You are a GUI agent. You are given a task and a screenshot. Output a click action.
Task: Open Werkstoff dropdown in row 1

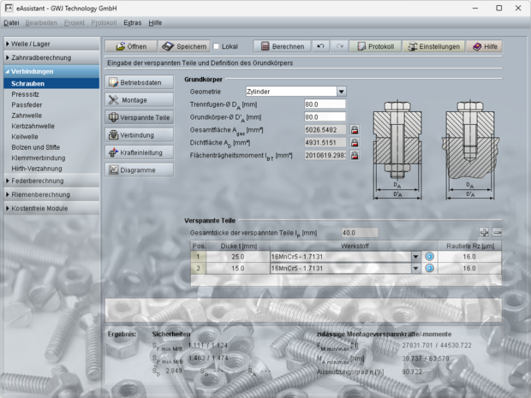click(x=416, y=256)
